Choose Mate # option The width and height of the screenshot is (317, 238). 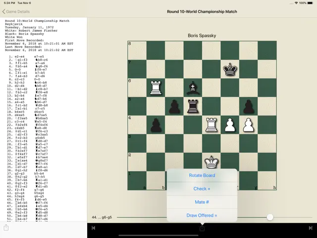tap(202, 202)
